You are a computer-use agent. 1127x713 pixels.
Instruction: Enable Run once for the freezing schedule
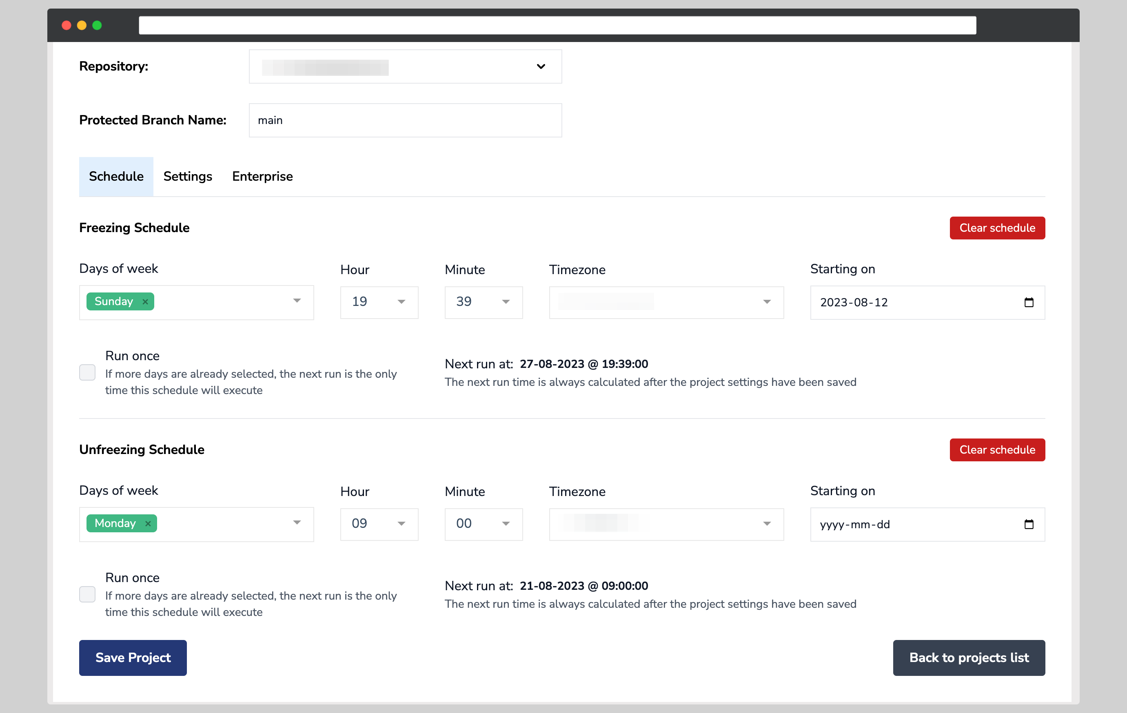coord(87,372)
